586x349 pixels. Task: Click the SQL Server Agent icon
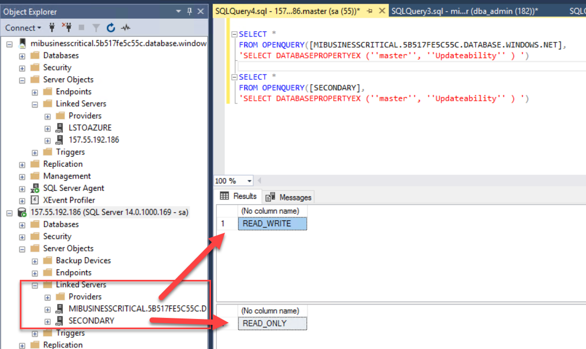[35, 188]
